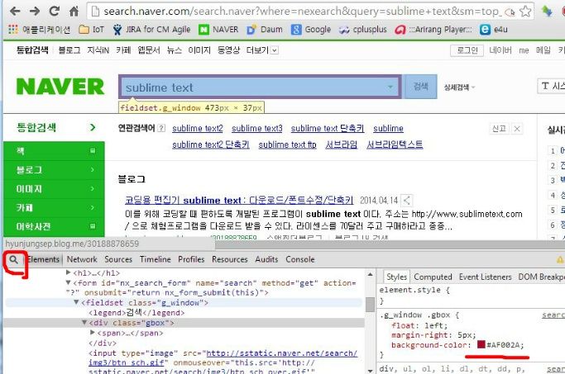Click the related search link 서브라임텍스트

pos(395,144)
